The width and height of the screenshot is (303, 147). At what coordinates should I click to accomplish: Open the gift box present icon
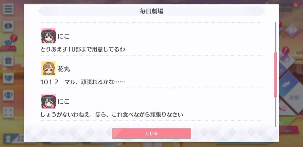pos(8,61)
